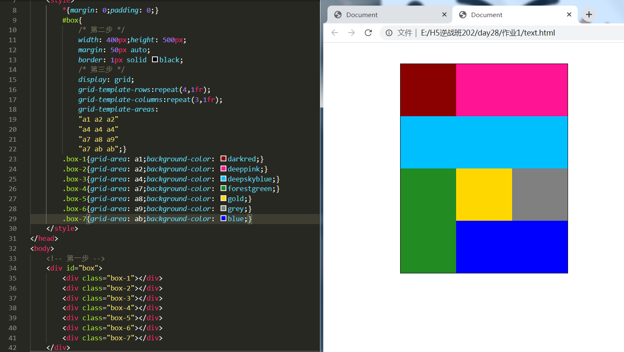Open the darkred color swatch in code
Screen dimensions: 624x352
223,159
